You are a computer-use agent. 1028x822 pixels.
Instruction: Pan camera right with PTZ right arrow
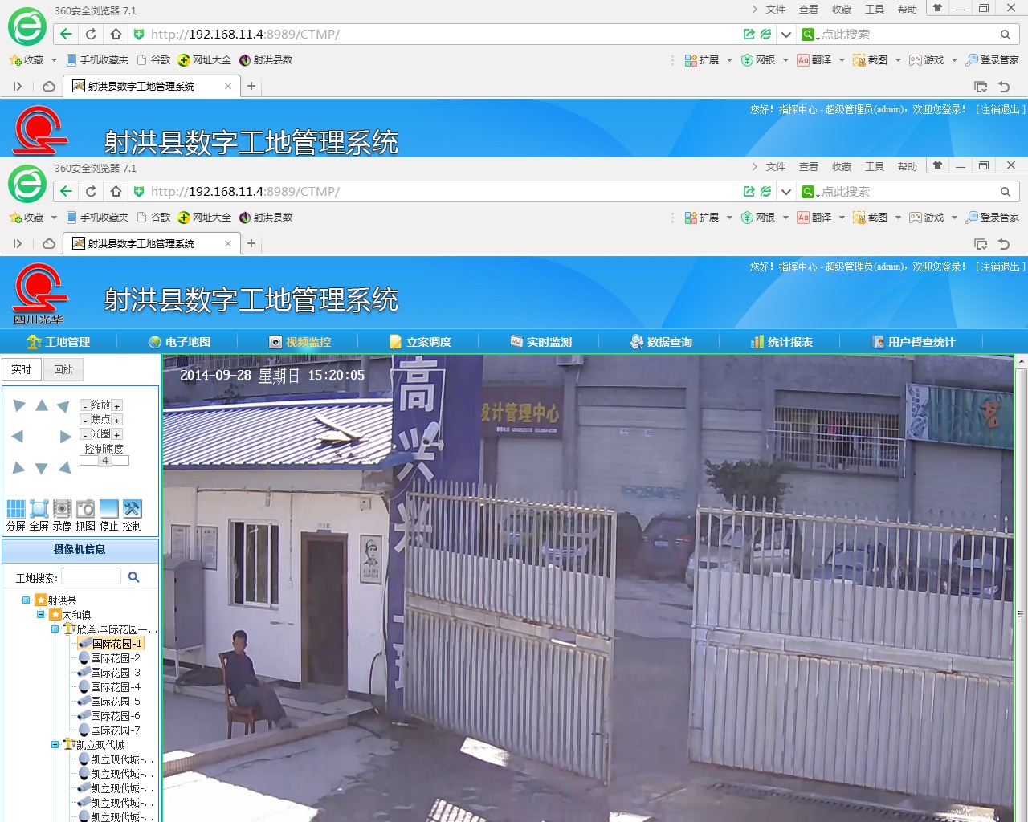[x=66, y=437]
